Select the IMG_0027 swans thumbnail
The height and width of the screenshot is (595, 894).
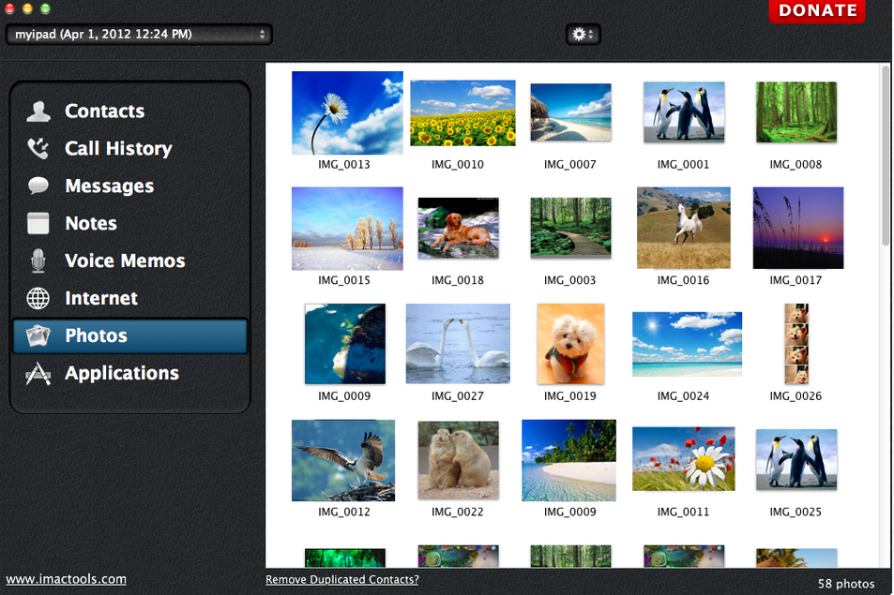coord(458,343)
